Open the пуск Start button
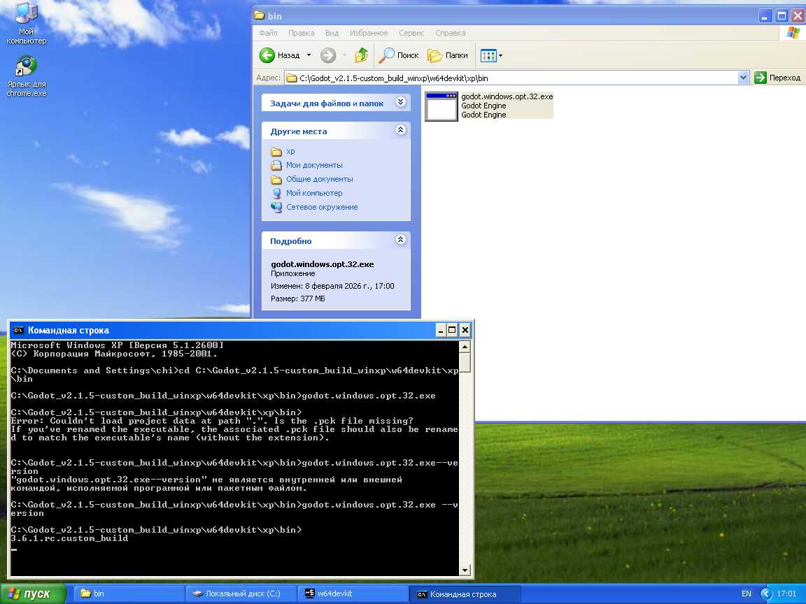Viewport: 806px width, 604px height. click(x=33, y=594)
